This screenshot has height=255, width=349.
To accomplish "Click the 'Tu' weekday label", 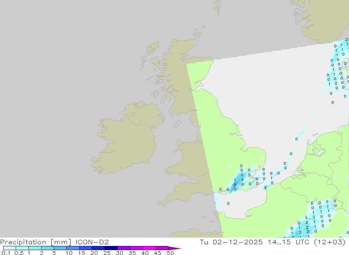I will (x=204, y=242).
